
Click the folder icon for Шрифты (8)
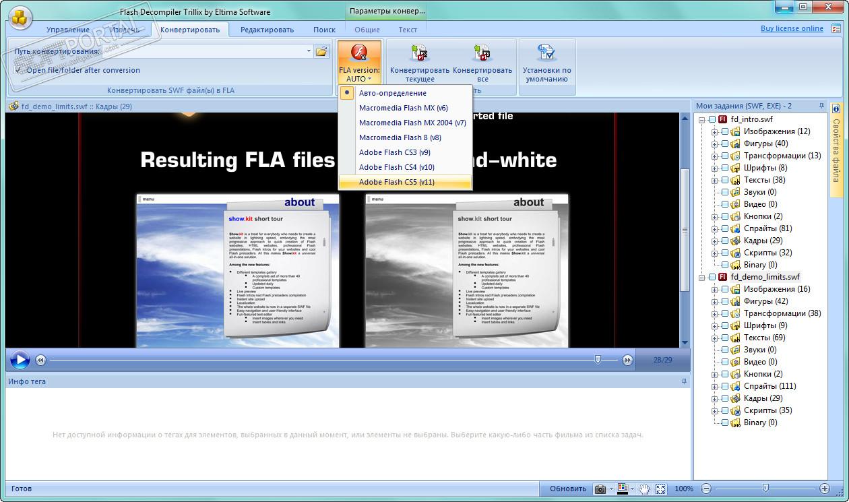[x=736, y=168]
